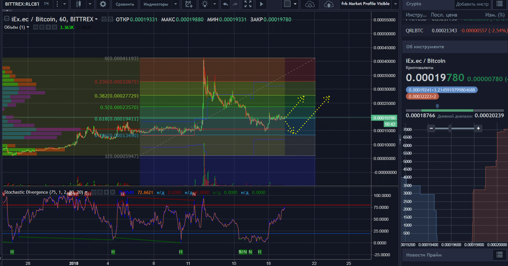The width and height of the screenshot is (508, 266).
Task: Expand the Индикаторы dropdown arrow
Action: coord(176,4)
